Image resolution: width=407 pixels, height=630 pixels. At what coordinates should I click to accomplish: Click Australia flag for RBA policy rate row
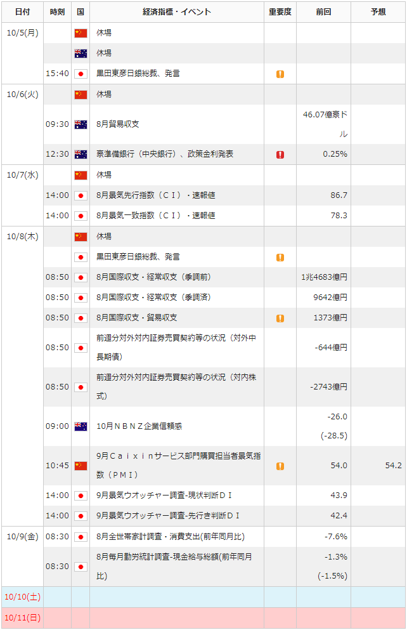(x=81, y=154)
